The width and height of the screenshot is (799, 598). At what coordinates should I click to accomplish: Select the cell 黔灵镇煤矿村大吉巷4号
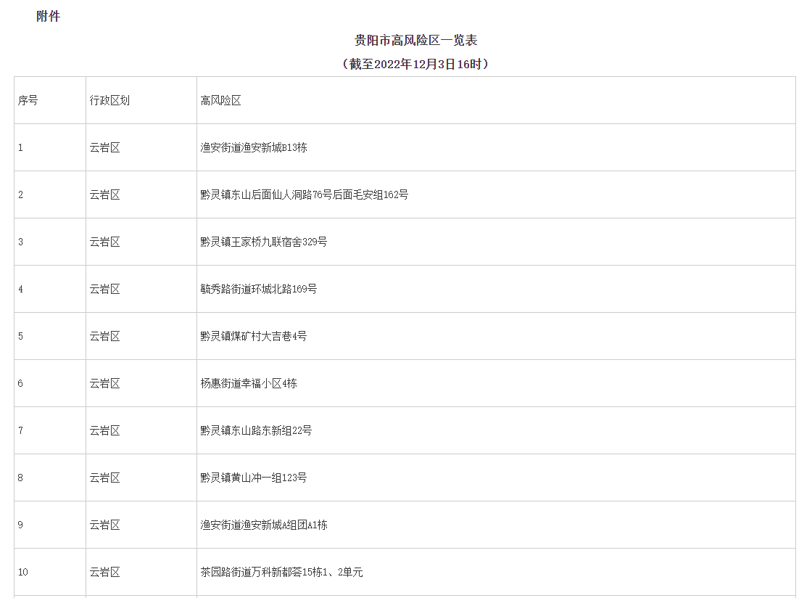click(253, 337)
